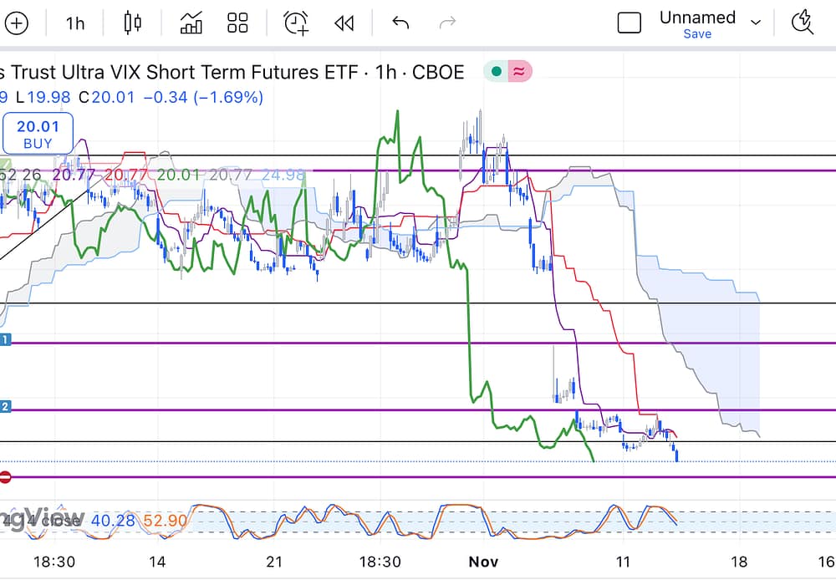Toggle the green market status dot
836x585 pixels.
497,72
